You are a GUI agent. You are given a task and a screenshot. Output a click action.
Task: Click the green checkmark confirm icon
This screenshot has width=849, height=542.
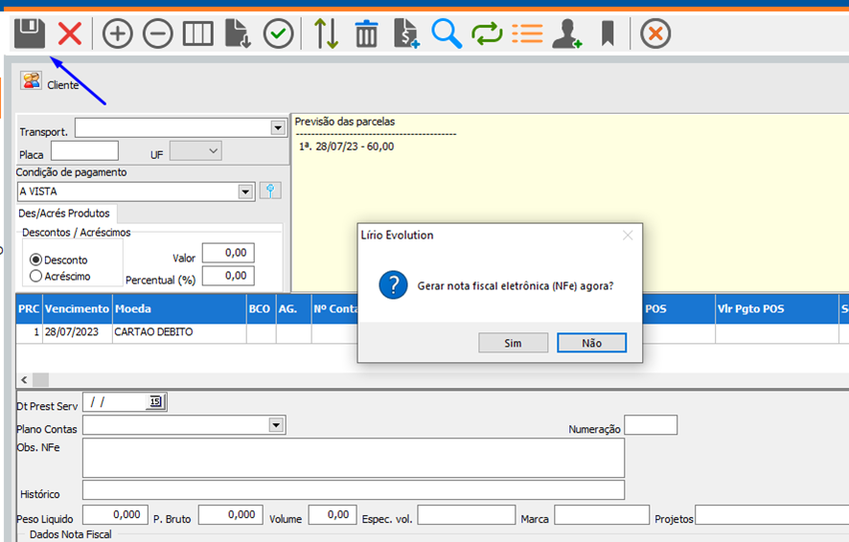(x=279, y=34)
